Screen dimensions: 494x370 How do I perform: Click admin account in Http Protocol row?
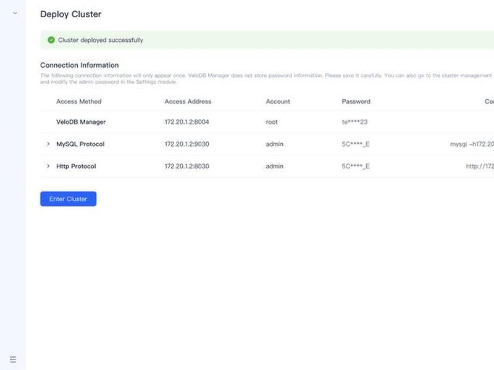click(274, 166)
